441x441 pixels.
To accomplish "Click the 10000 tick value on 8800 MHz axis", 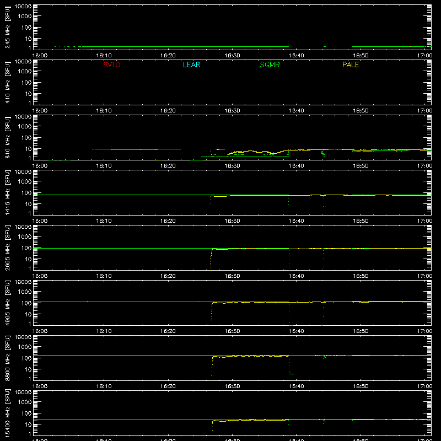I will coord(23,337).
